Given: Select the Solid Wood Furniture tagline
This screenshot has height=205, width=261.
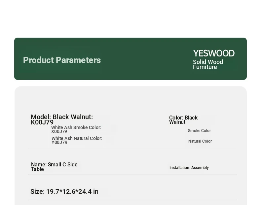Looking at the screenshot, I should pos(208,64).
